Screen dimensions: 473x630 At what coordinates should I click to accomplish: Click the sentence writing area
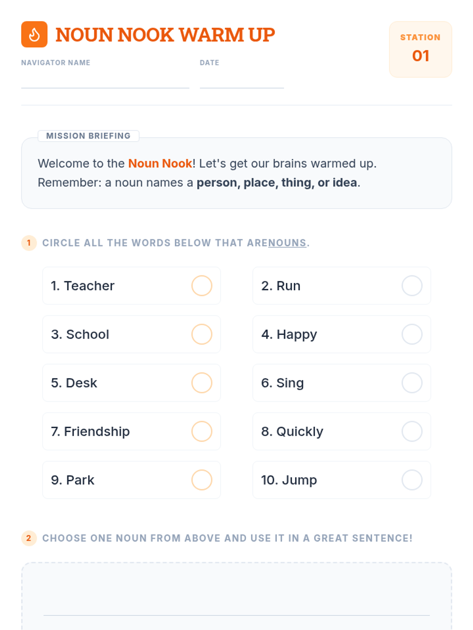[236, 596]
